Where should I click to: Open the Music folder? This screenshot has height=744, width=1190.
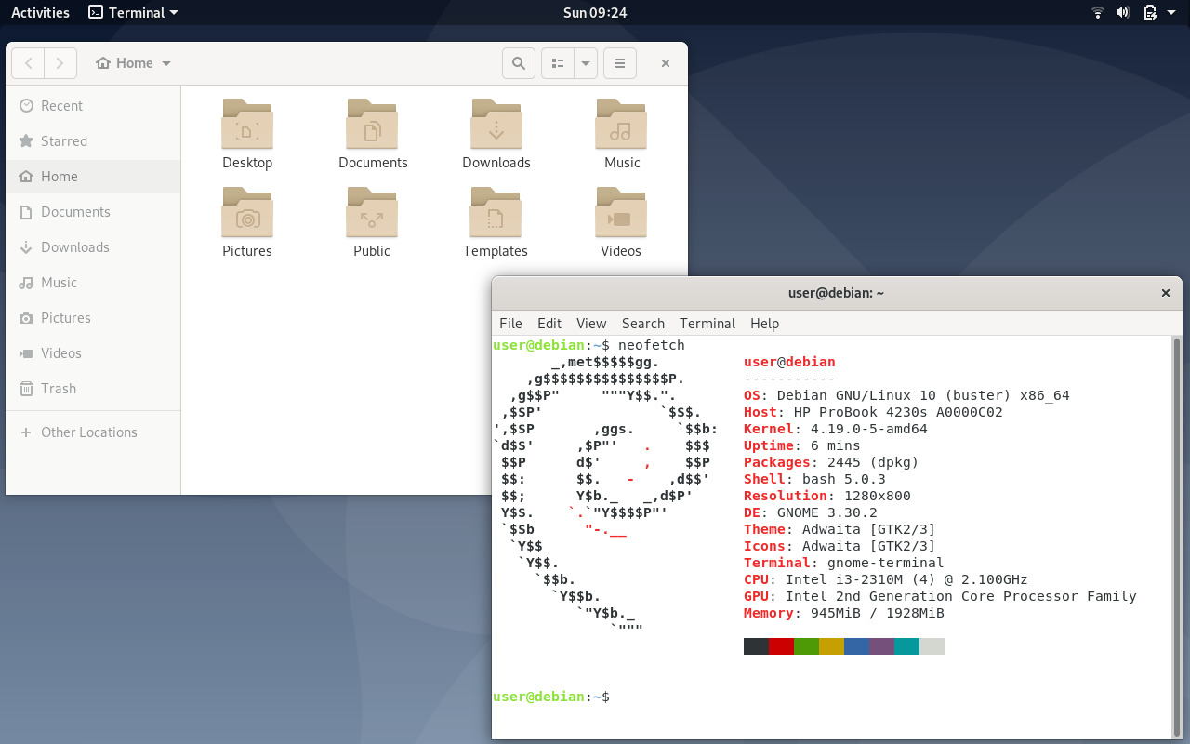(x=620, y=130)
